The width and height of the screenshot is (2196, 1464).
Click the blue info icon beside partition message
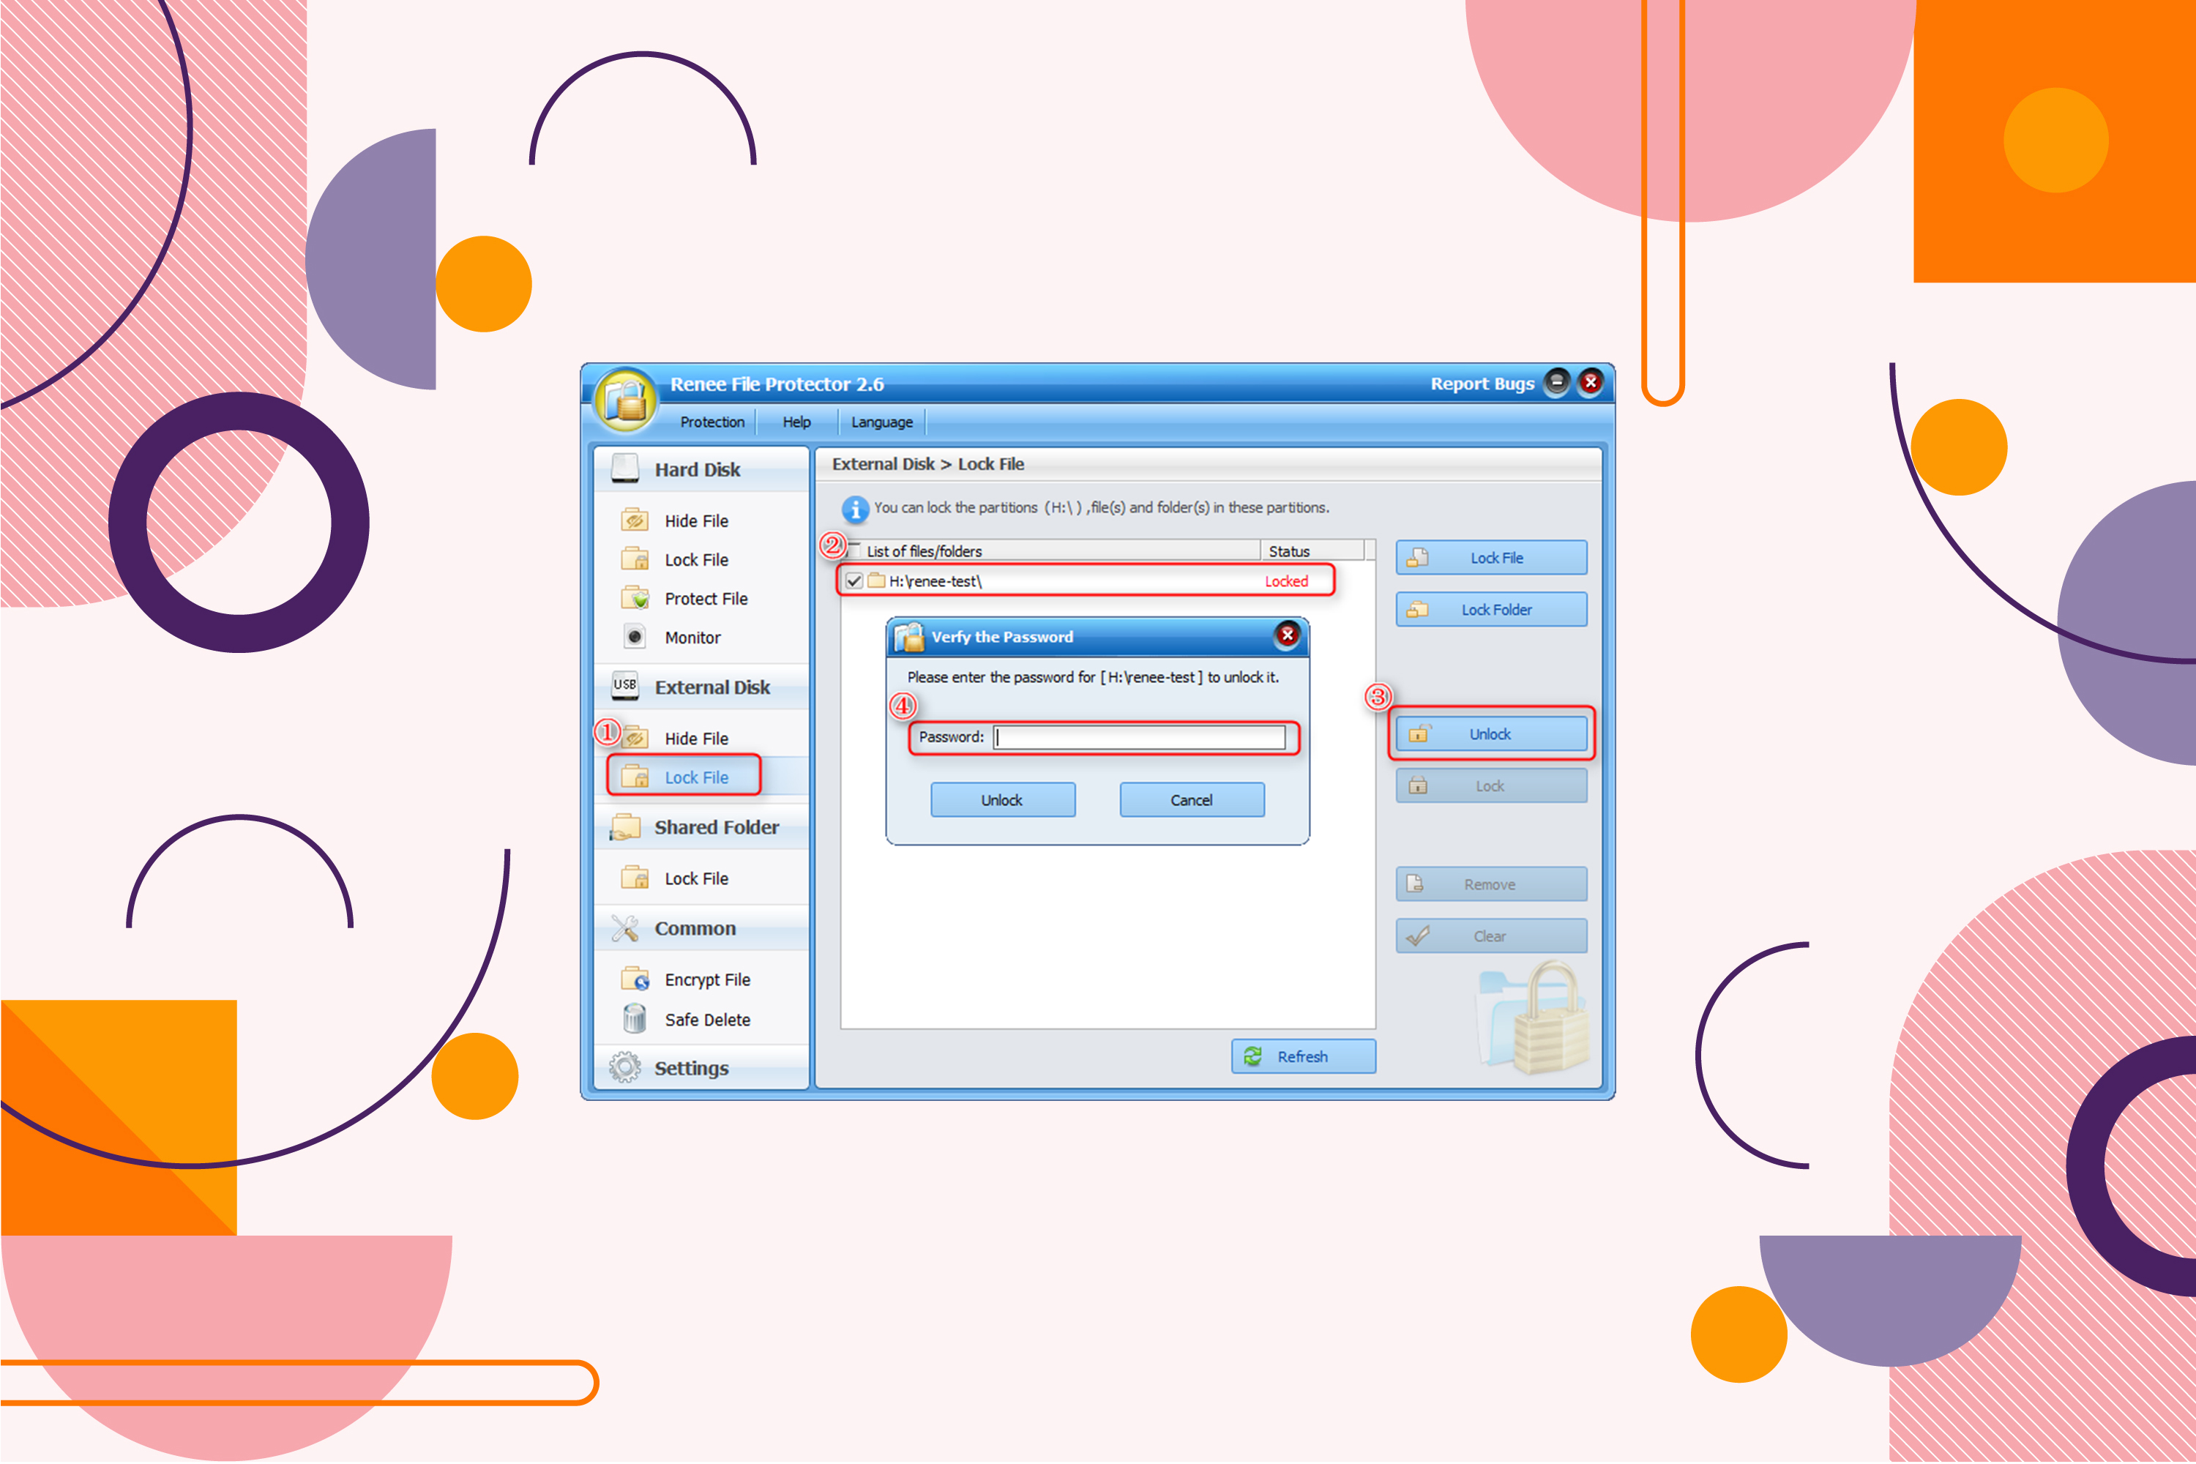pyautogui.click(x=854, y=509)
